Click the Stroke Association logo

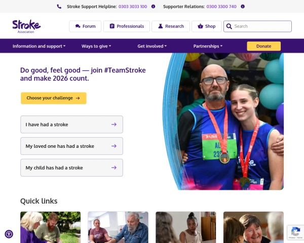(x=26, y=26)
